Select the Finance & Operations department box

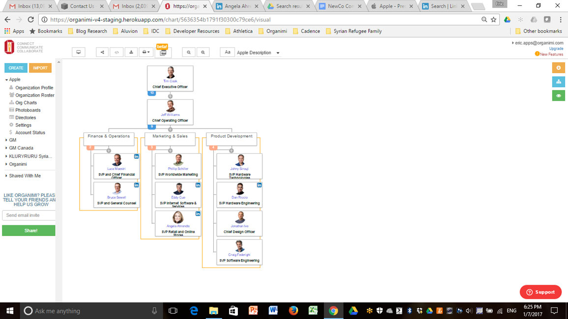click(109, 139)
